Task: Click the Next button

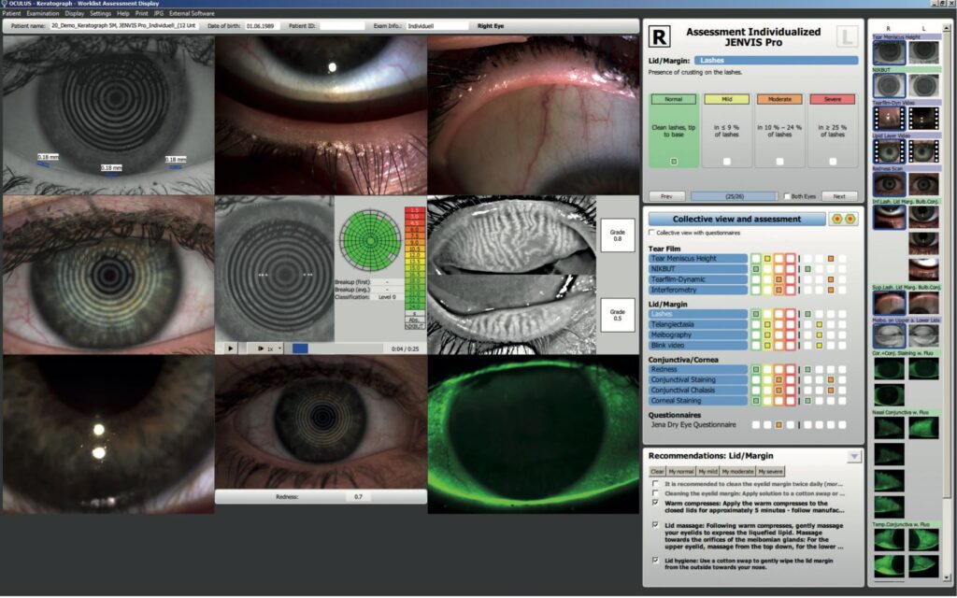Action: pos(839,196)
